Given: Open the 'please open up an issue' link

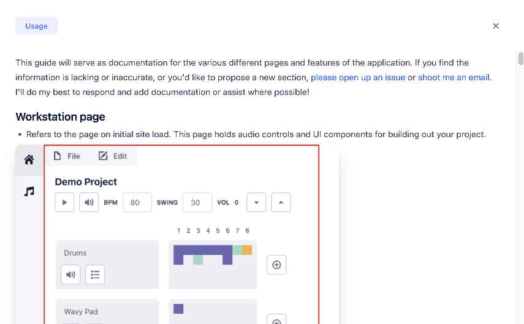Looking at the screenshot, I should point(358,78).
